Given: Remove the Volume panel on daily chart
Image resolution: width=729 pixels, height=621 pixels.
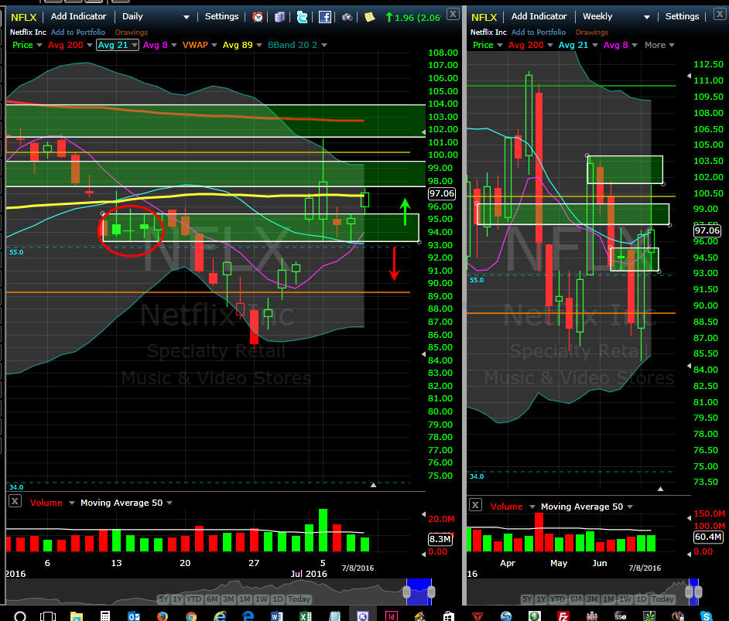Looking at the screenshot, I should 15,501.
